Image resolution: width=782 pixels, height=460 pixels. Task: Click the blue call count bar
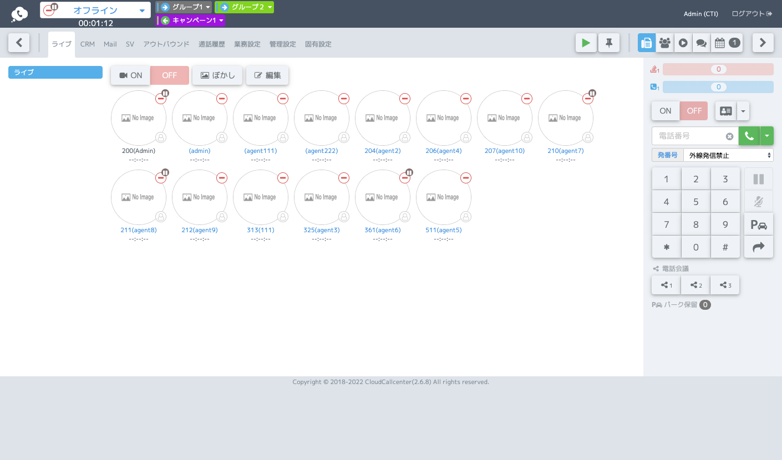(718, 87)
